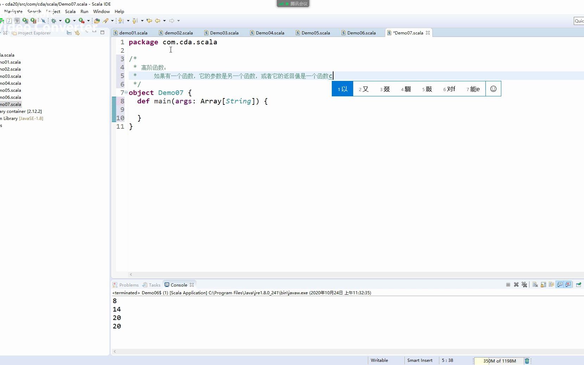Toggle console Scroll Lock
Image resolution: width=584 pixels, height=365 pixels.
pyautogui.click(x=544, y=285)
